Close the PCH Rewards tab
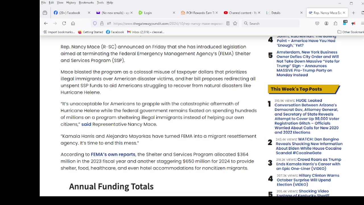 (217, 13)
